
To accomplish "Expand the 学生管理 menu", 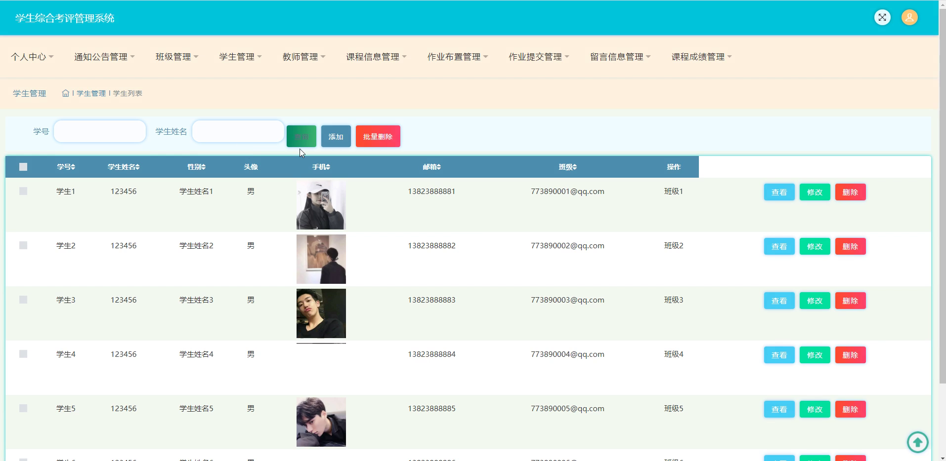I will (x=240, y=57).
